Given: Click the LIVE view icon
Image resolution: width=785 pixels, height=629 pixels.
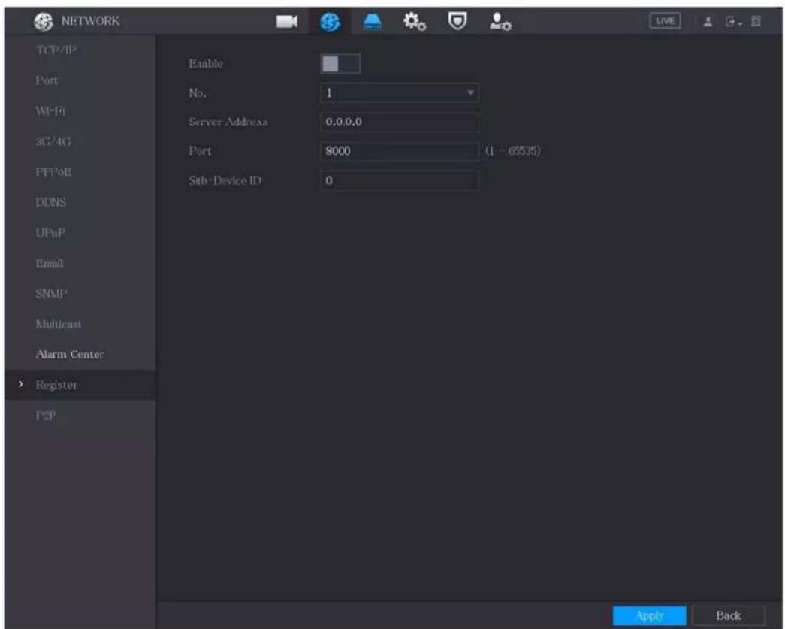Looking at the screenshot, I should [665, 21].
